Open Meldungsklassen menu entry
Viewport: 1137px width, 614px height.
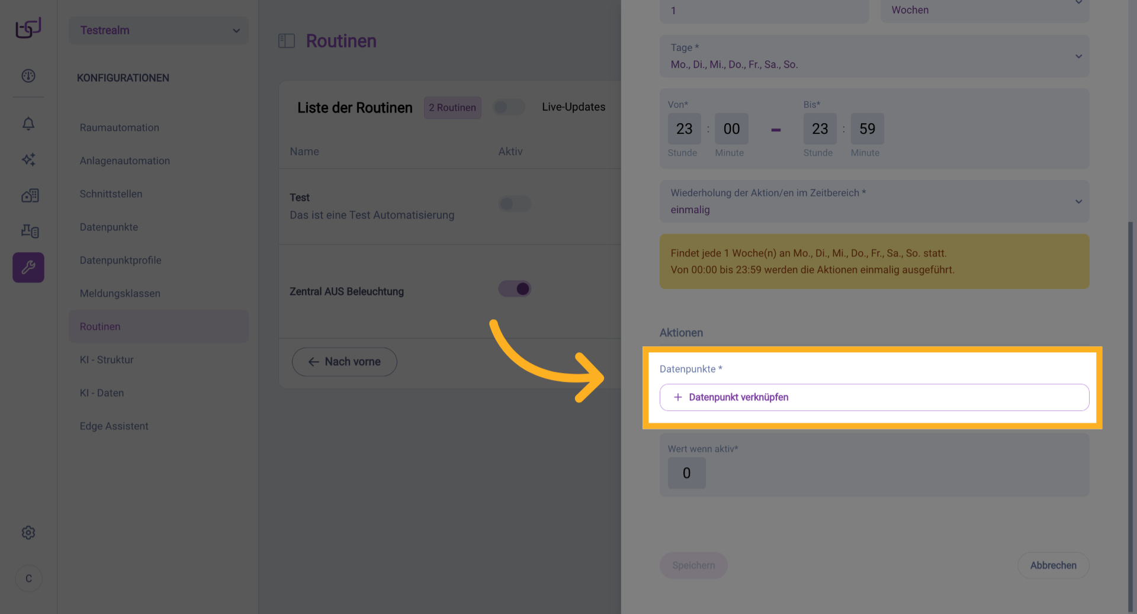pyautogui.click(x=120, y=294)
